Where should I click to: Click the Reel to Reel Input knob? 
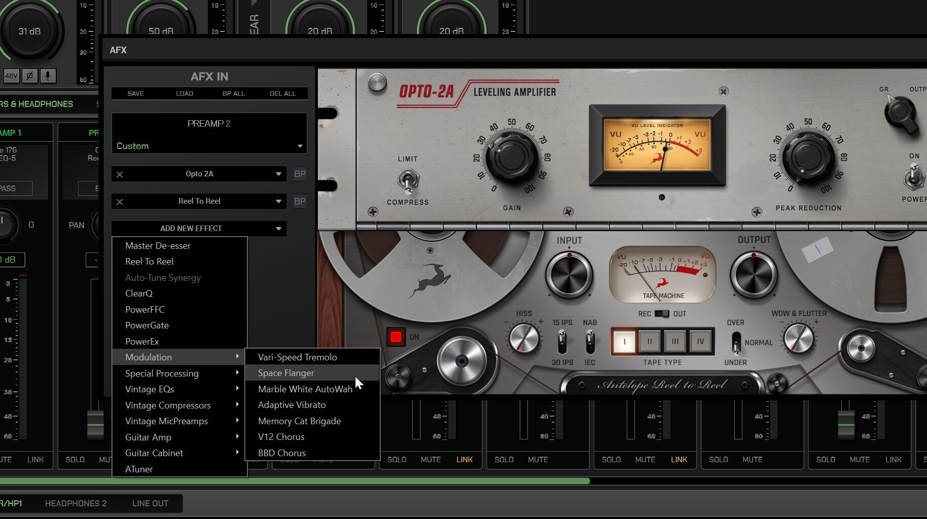569,275
